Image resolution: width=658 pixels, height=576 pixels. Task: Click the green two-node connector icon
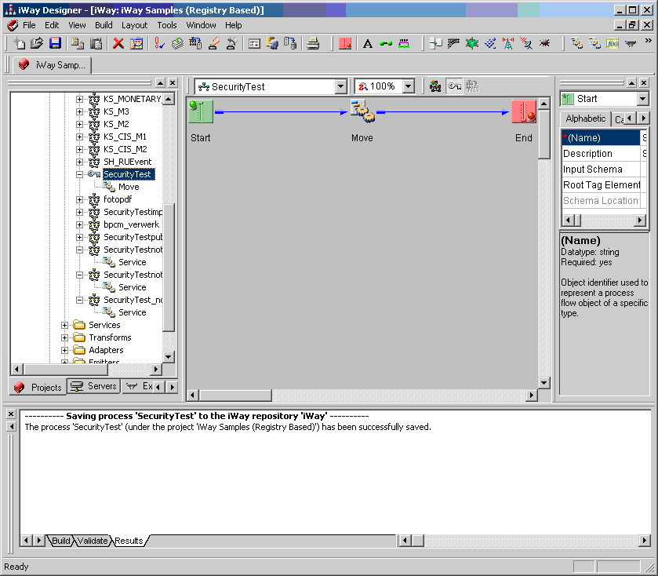(386, 43)
